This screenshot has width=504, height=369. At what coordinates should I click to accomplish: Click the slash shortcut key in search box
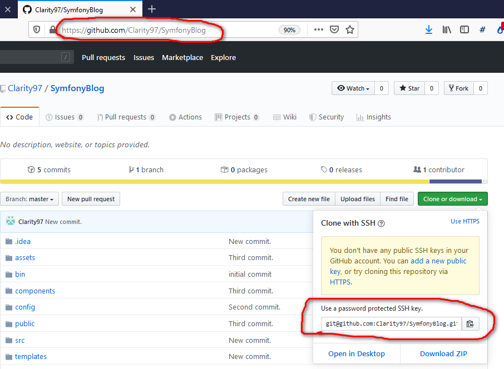point(66,57)
